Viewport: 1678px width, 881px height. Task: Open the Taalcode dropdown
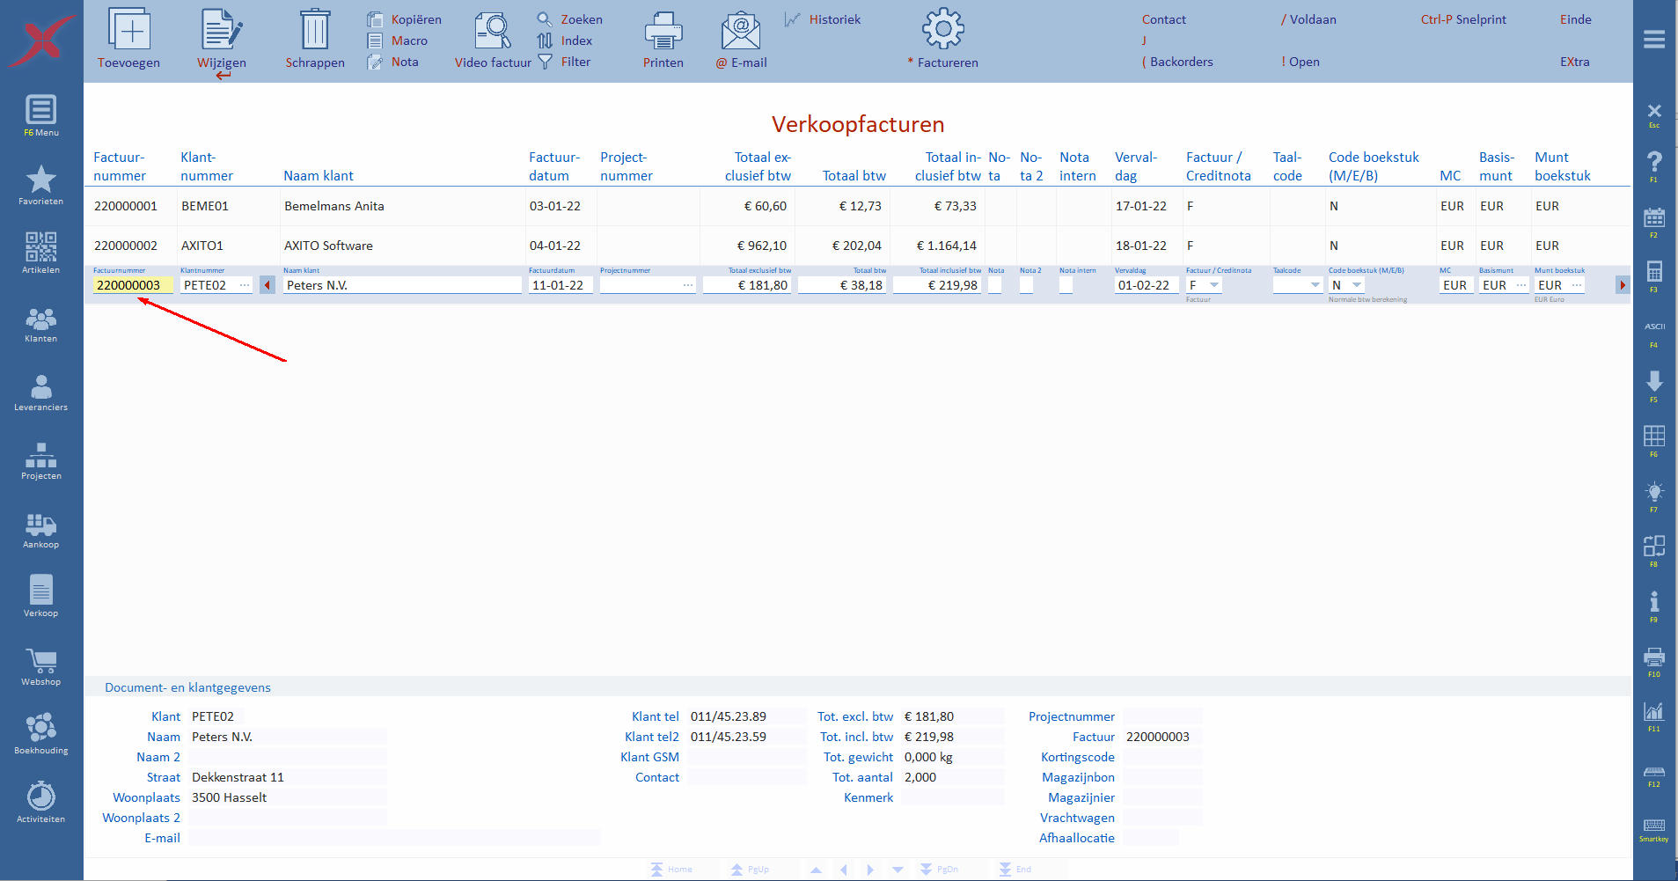point(1315,285)
